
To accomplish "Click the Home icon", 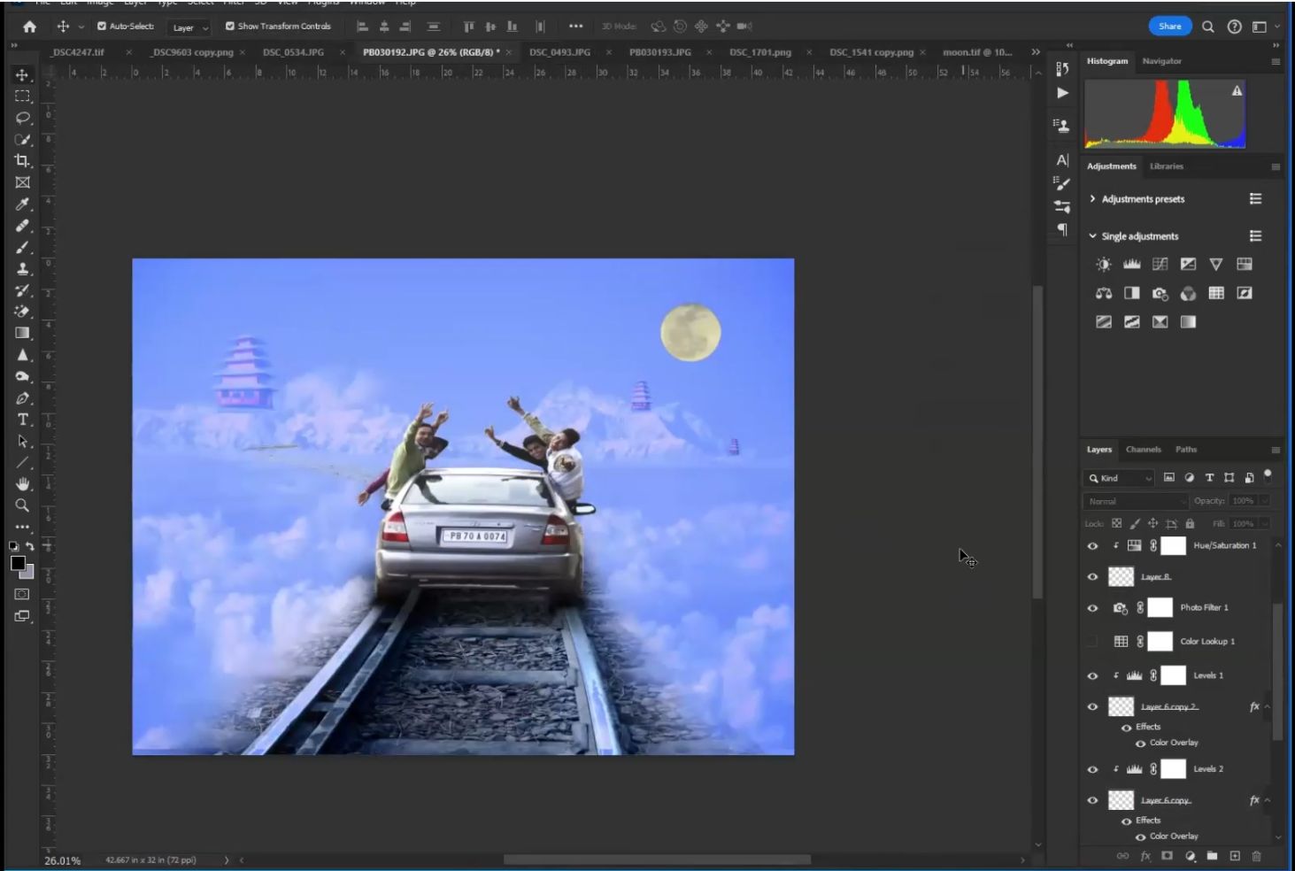I will [x=29, y=27].
